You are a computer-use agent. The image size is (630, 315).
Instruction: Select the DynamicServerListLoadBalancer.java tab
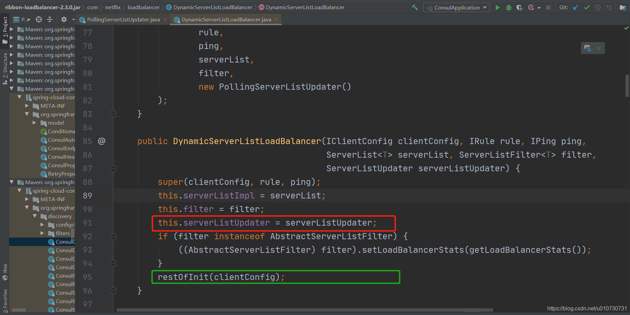(x=226, y=20)
